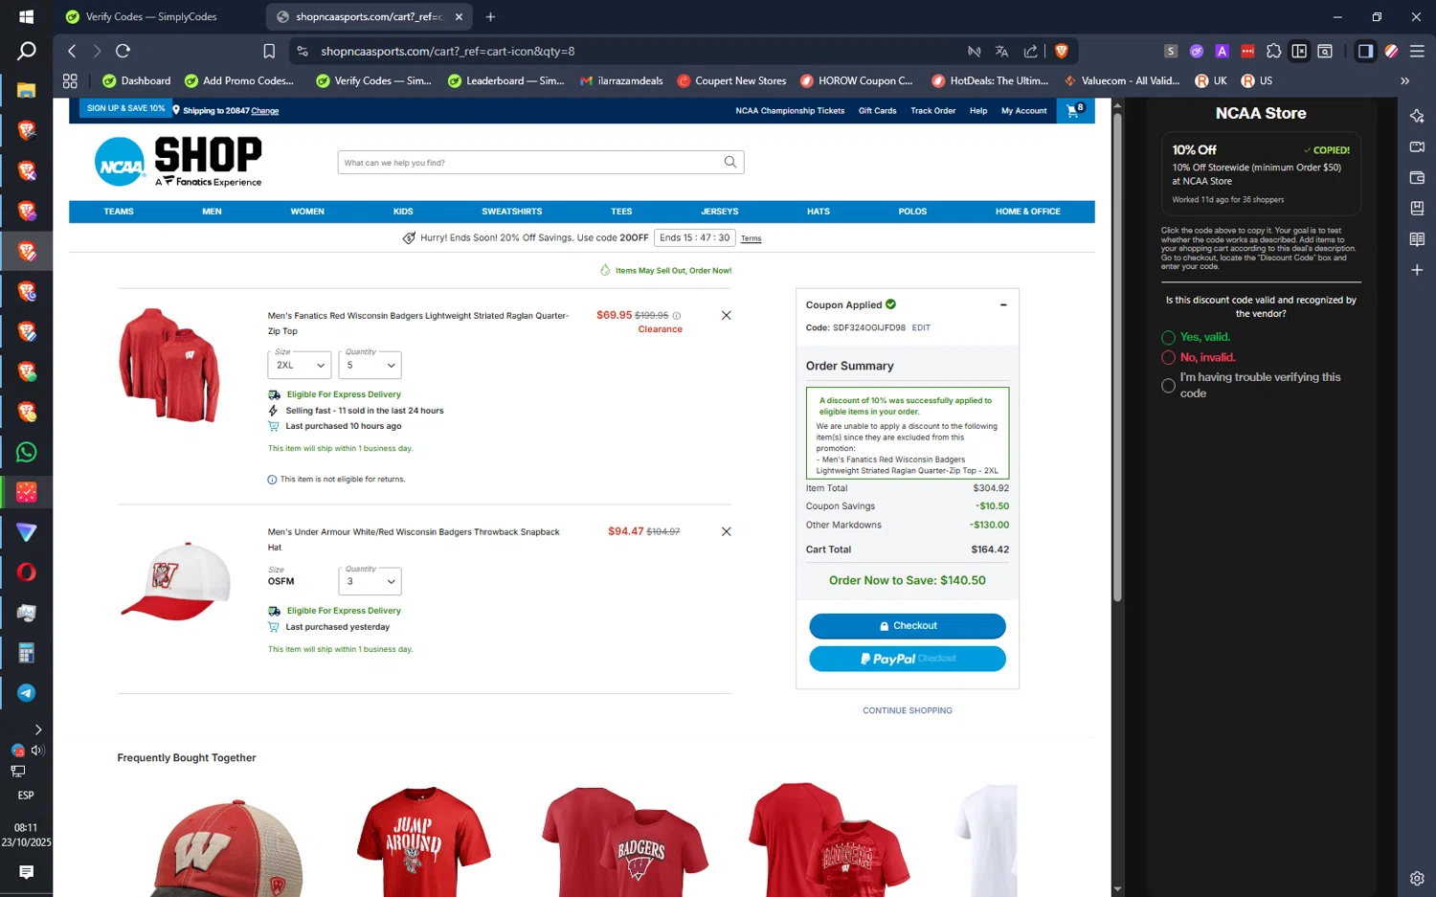Open the My Account link
The width and height of the screenshot is (1436, 897).
pyautogui.click(x=1024, y=110)
